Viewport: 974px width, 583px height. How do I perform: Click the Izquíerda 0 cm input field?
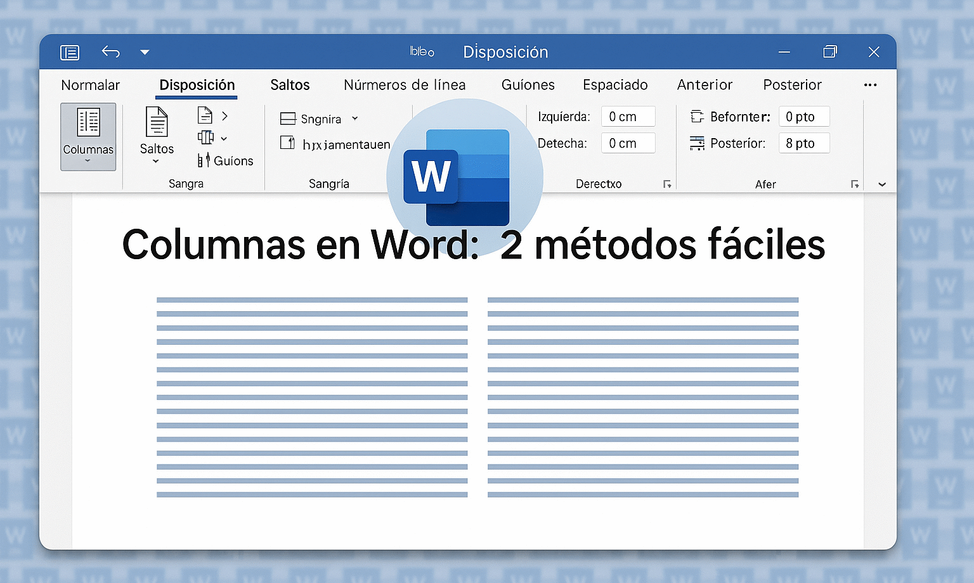(x=628, y=117)
